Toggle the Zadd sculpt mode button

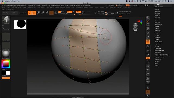78,12
